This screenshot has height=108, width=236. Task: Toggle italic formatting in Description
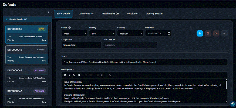(x=70, y=75)
